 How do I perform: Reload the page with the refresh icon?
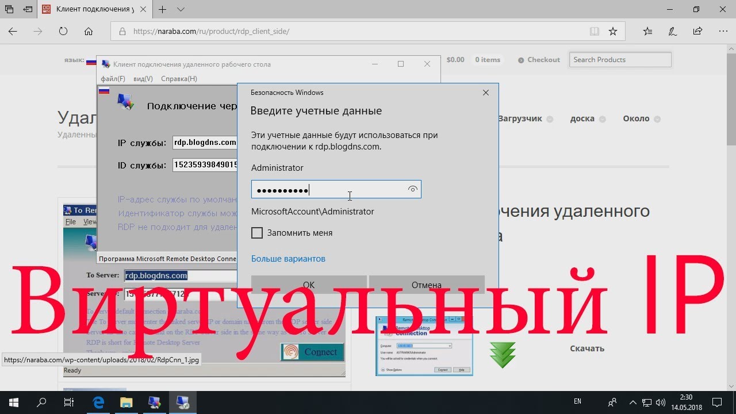tap(63, 32)
